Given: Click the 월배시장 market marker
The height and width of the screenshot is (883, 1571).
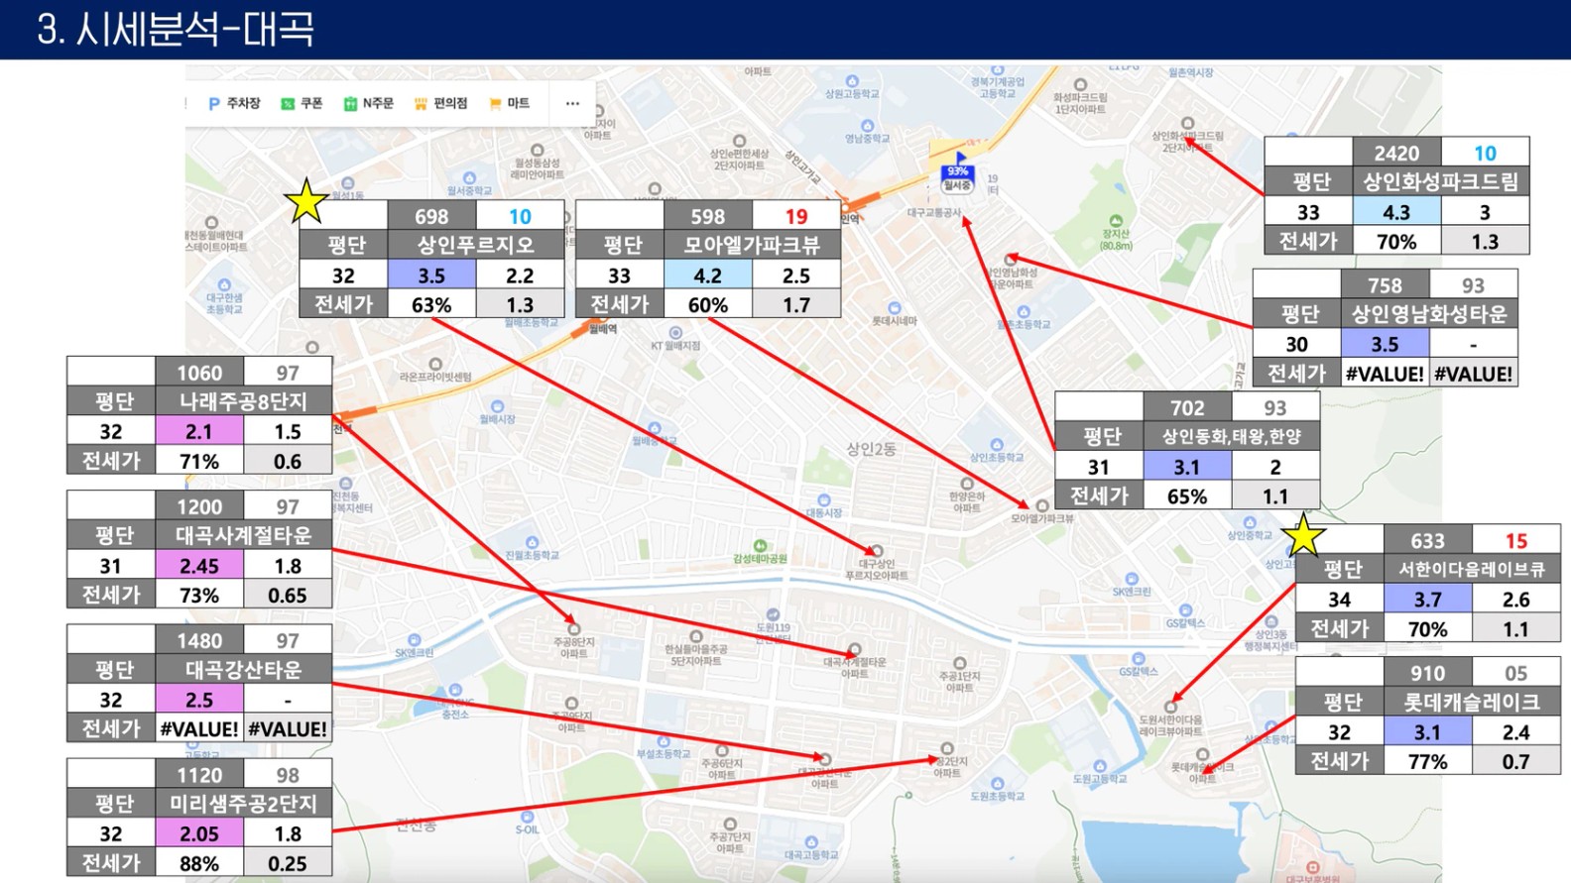Looking at the screenshot, I should 497,412.
